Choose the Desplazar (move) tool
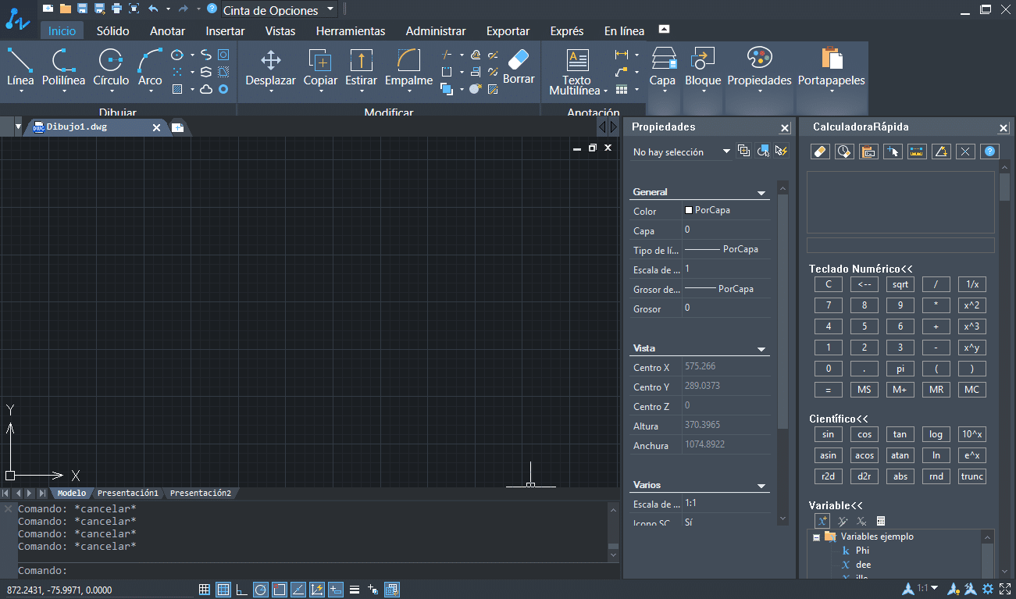 click(270, 66)
